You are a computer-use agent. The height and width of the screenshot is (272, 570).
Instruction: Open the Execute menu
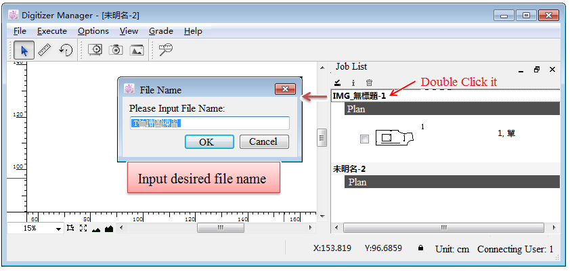tap(51, 30)
